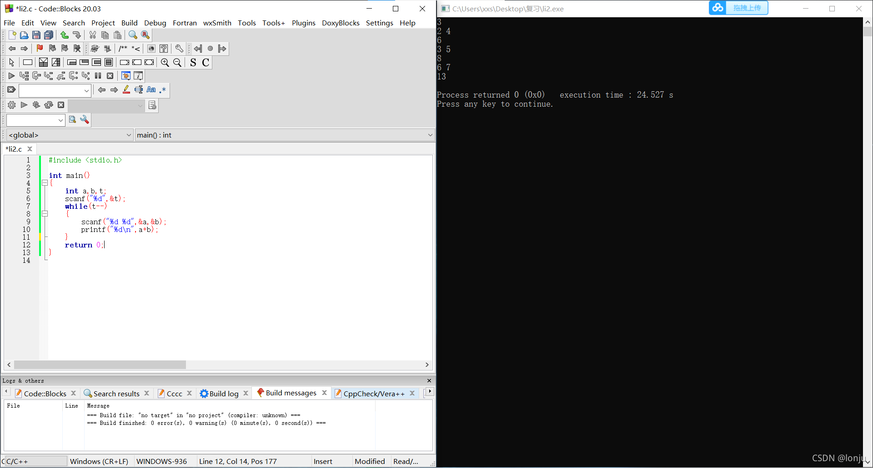Rebuild the project with the cycle arrows icon
This screenshot has height=468, width=873.
tap(49, 105)
